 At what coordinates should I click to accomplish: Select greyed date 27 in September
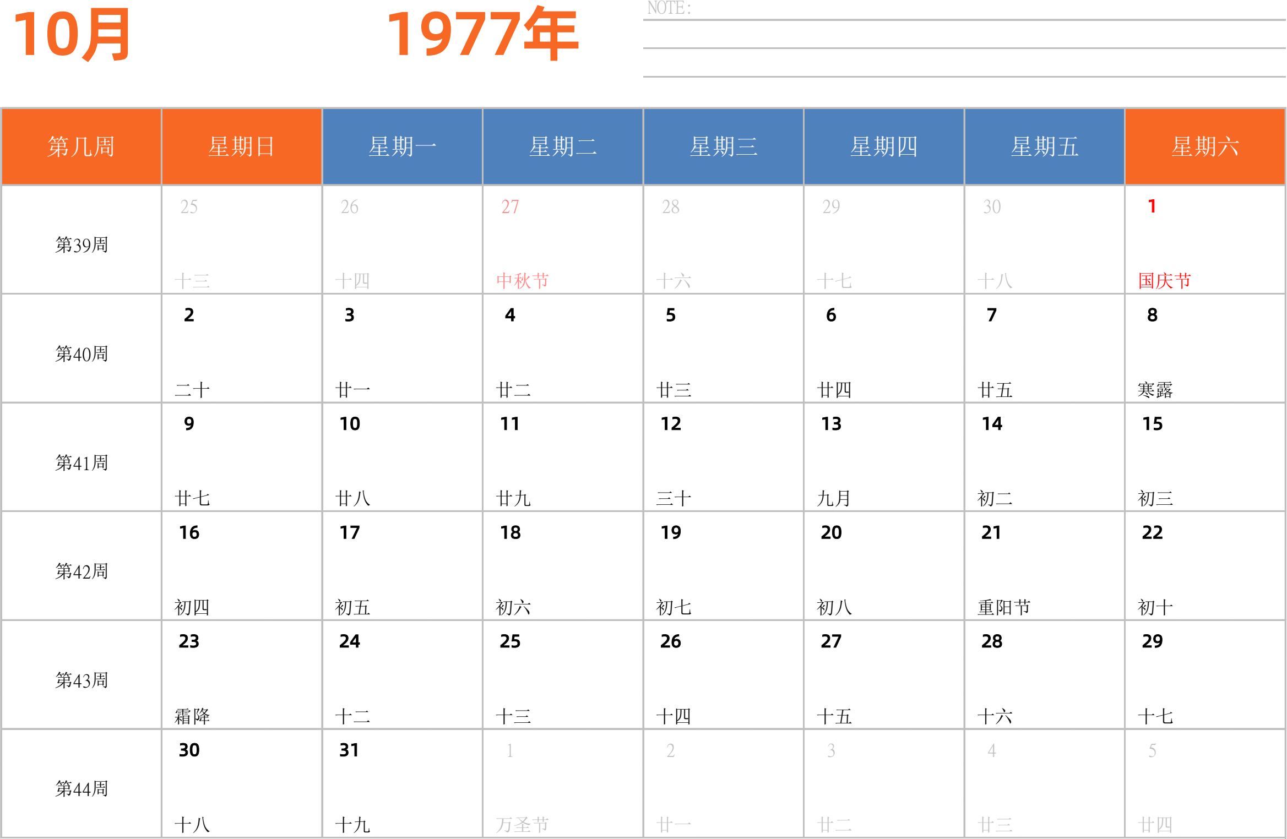tap(510, 207)
